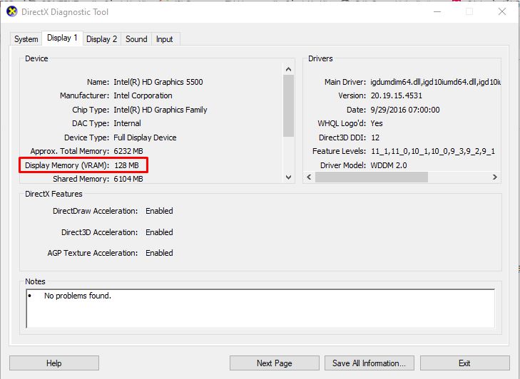This screenshot has width=520, height=379.
Task: Click the Direct3D Acceleration Enabled value
Action: click(159, 232)
